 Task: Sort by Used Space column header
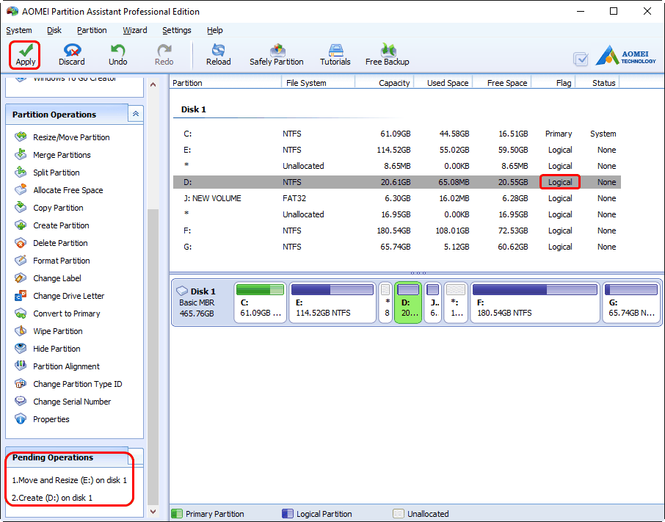[x=443, y=83]
